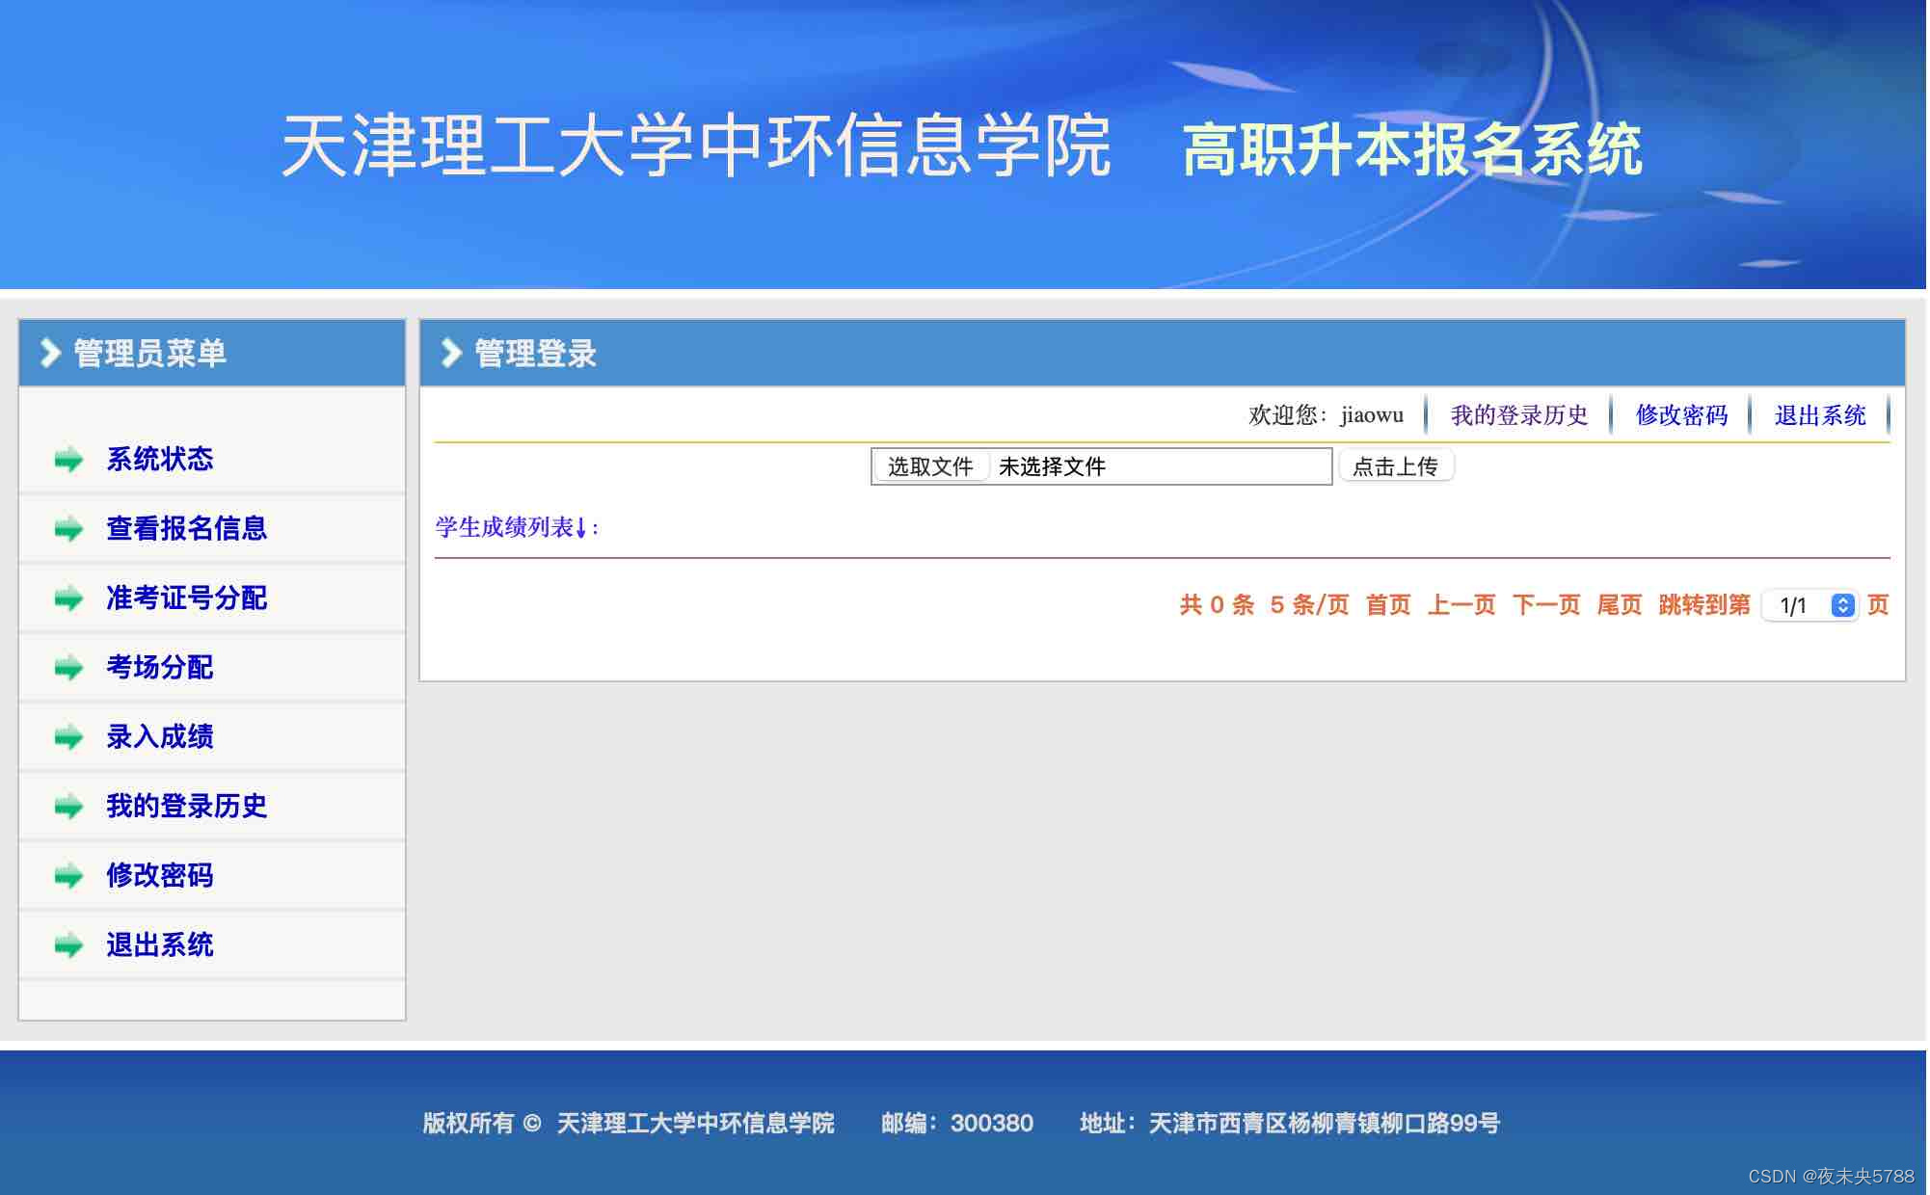
Task: Click the username jiaowu text
Action: (1372, 415)
